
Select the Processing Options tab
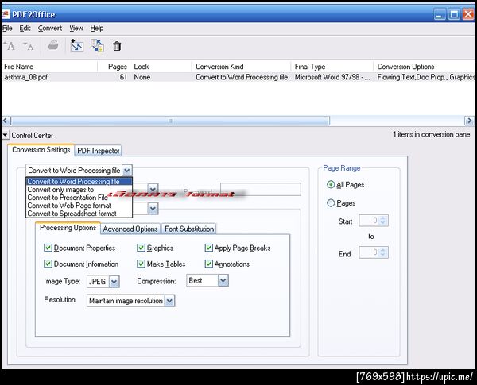[68, 228]
